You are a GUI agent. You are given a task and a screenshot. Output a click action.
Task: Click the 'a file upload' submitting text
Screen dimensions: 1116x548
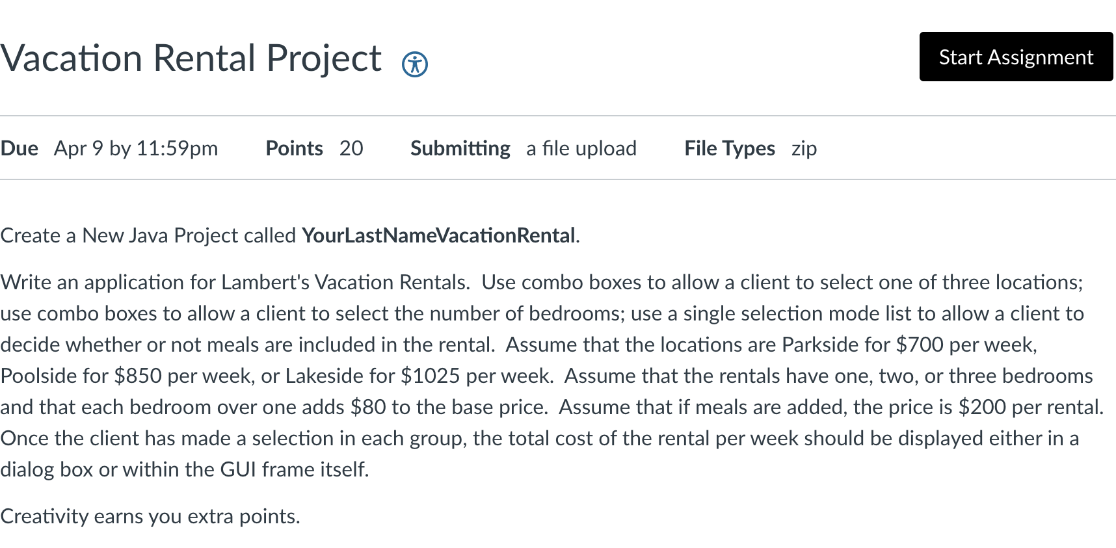(x=581, y=148)
